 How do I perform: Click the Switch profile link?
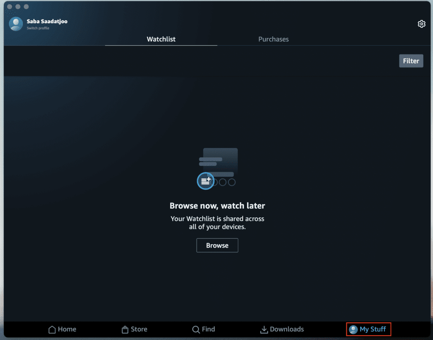tap(38, 28)
